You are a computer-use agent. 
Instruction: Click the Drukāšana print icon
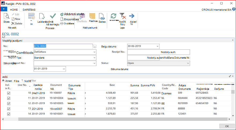(62, 23)
